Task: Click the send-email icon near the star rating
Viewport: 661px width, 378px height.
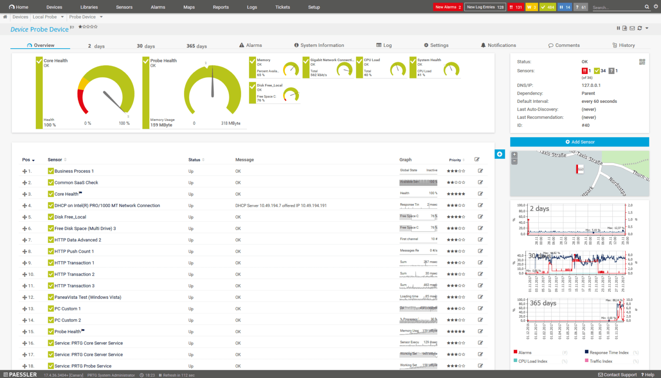Action: click(x=632, y=28)
